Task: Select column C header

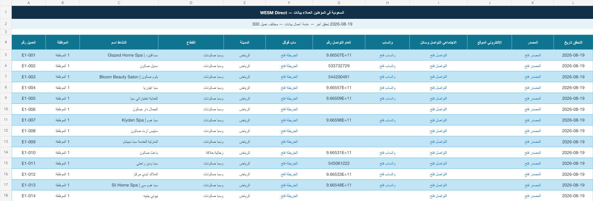Action: (119, 3)
